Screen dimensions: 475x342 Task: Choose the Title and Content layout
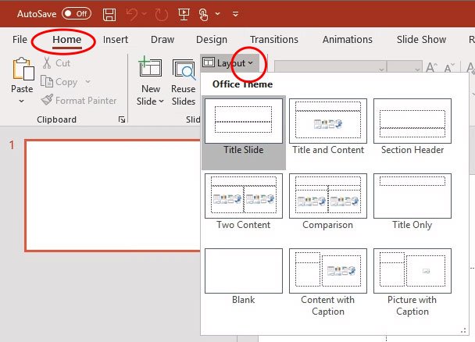328,127
